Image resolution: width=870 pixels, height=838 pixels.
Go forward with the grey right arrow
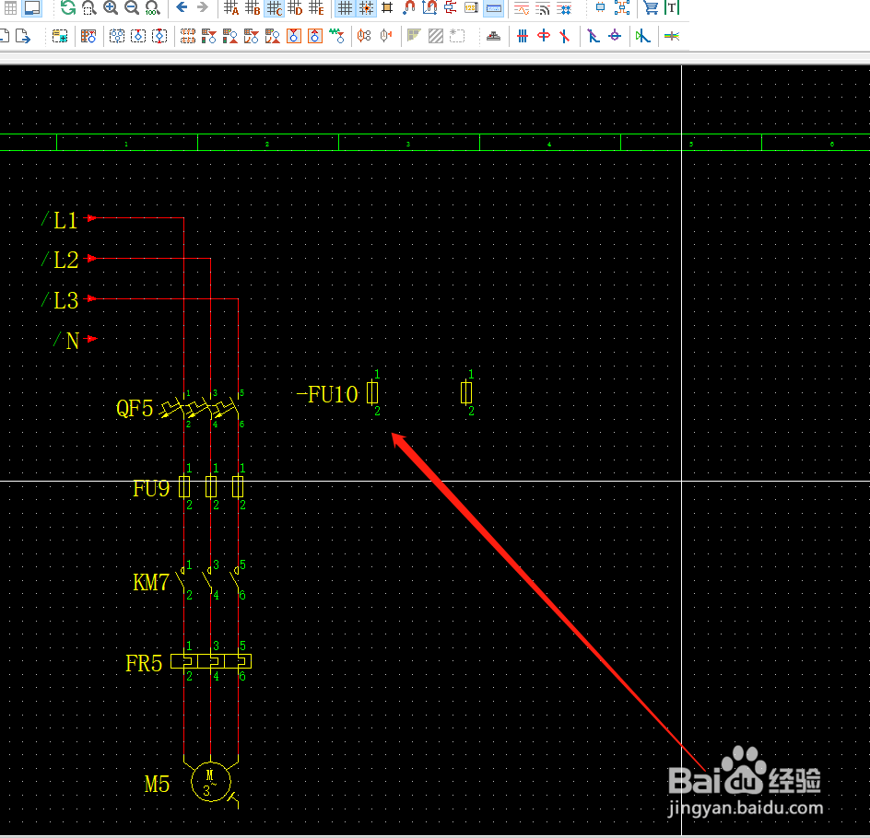(203, 7)
